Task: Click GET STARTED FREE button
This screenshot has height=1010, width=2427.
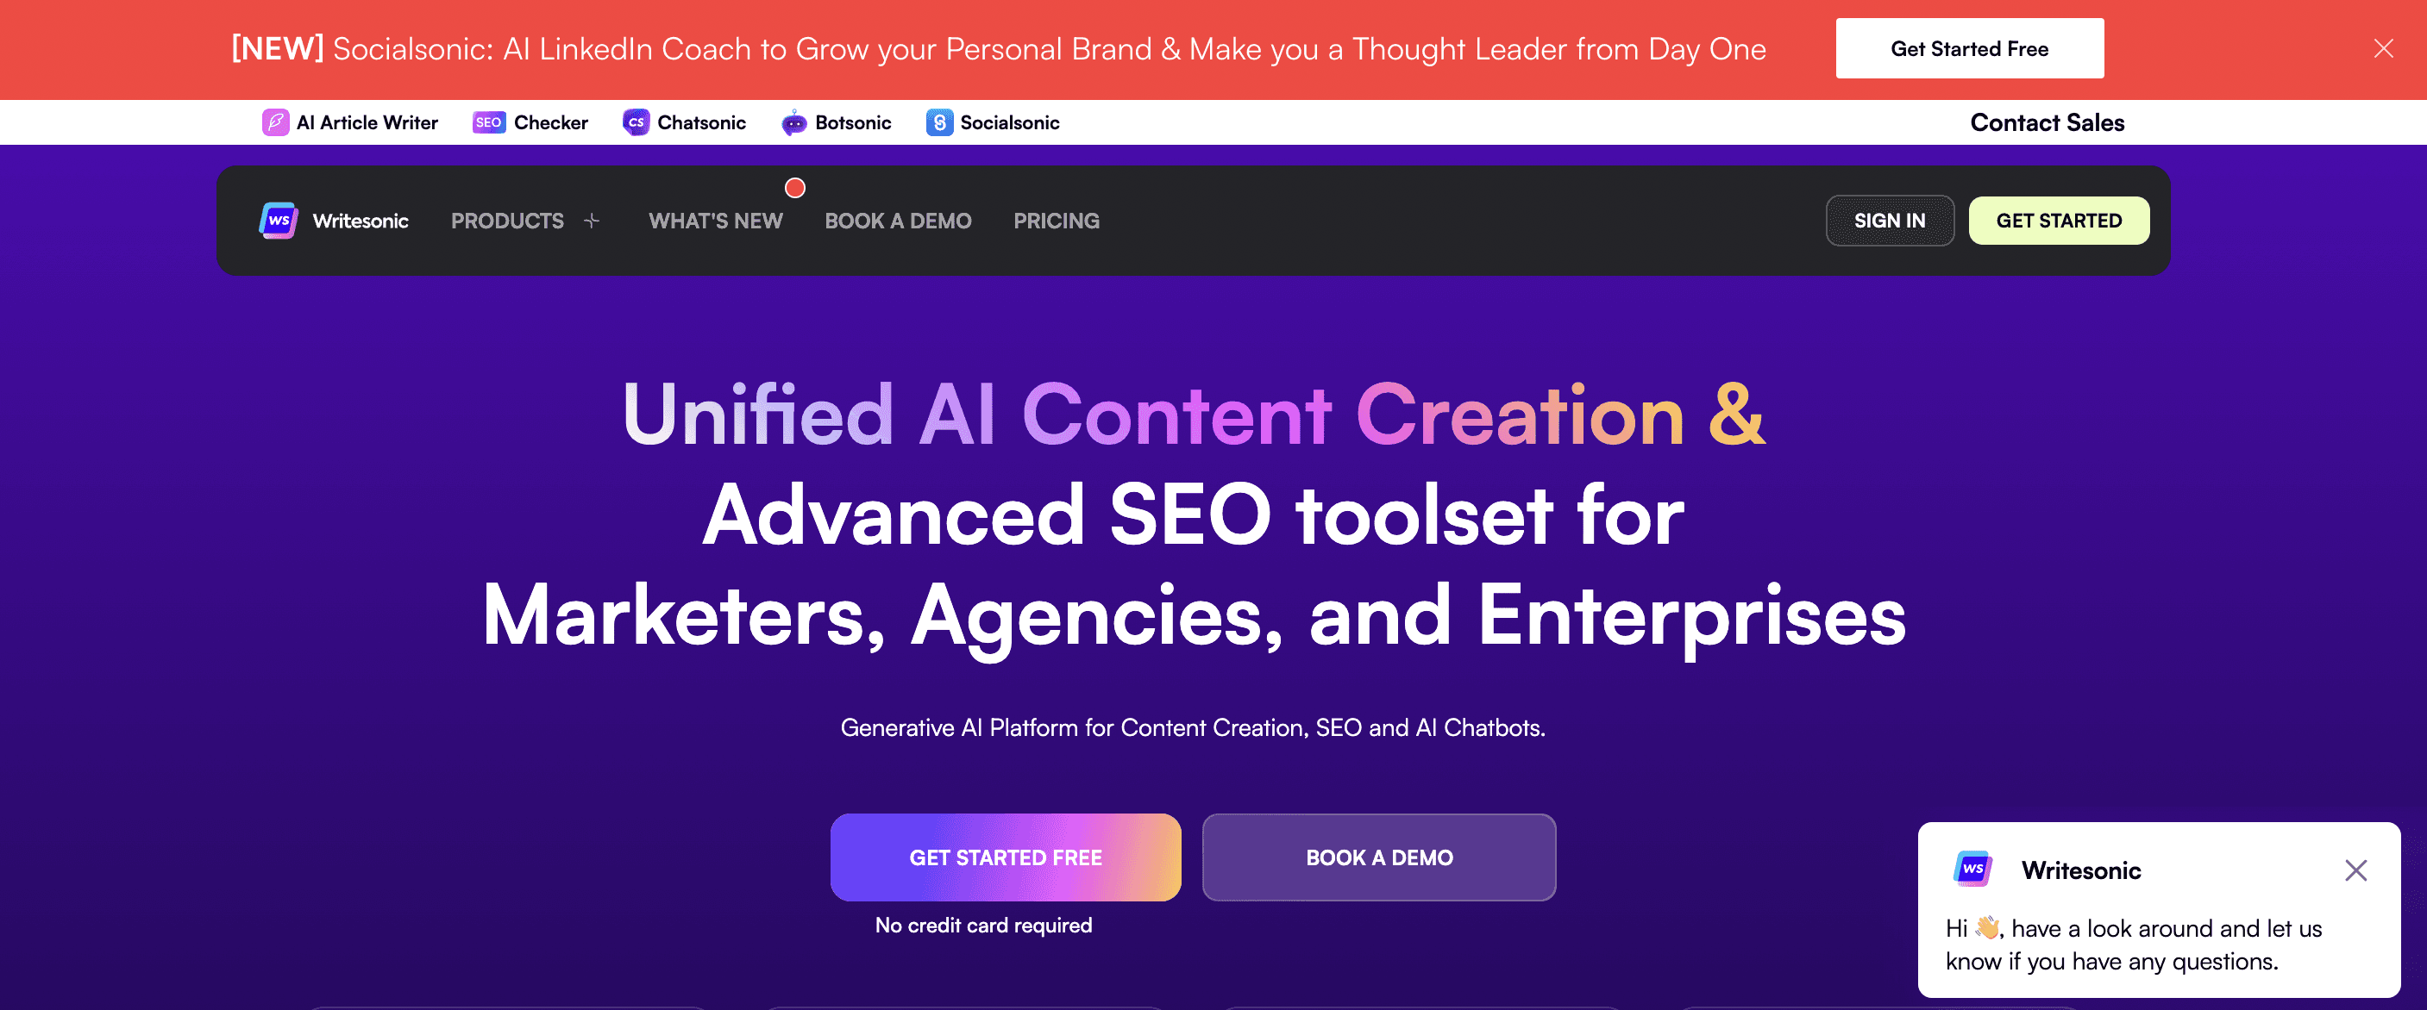Action: 1007,857
